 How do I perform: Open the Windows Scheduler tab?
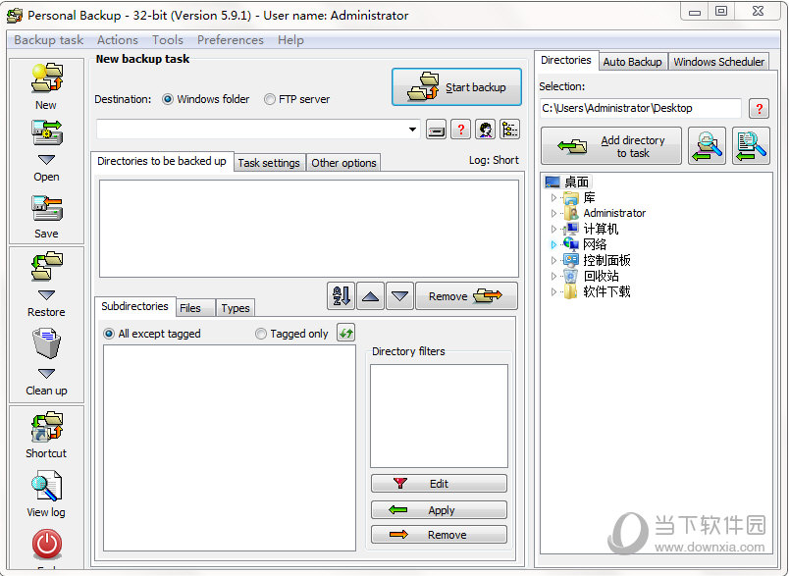(718, 62)
